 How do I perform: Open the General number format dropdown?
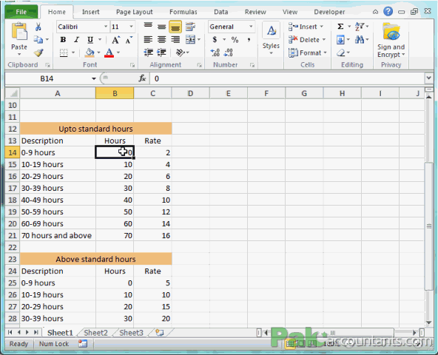coord(251,27)
